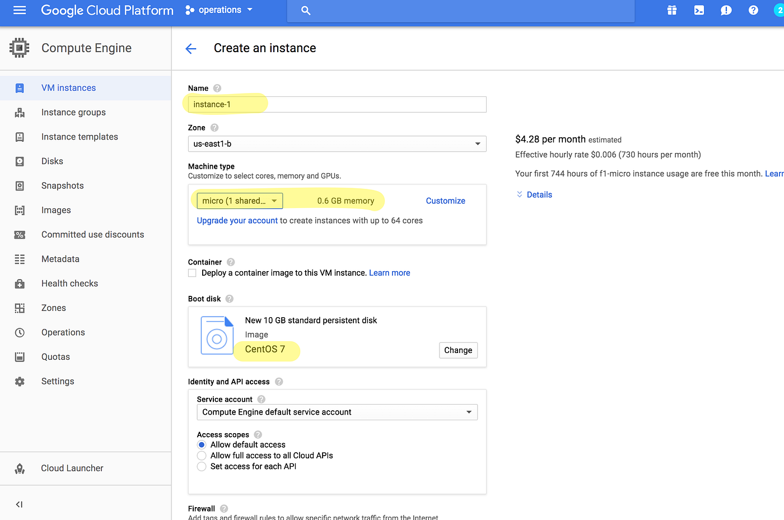Click the help icon next to Firewall
Screen dimensions: 784x520
224,509
